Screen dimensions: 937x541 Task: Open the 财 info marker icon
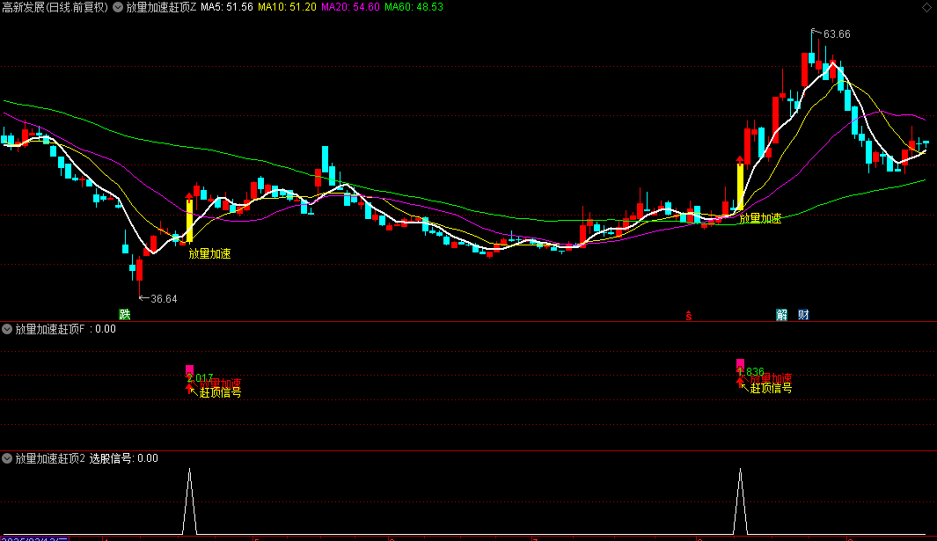[x=803, y=314]
